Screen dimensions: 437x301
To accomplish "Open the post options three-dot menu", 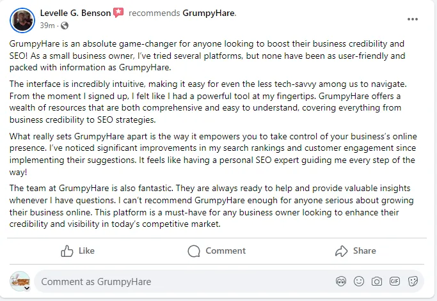I will tap(413, 19).
